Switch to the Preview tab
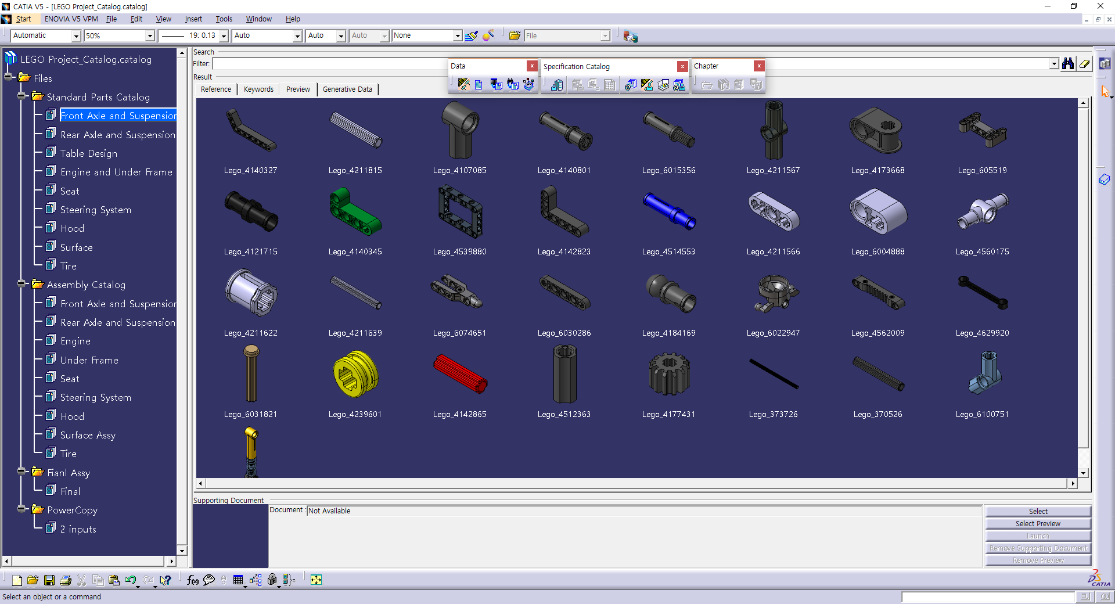This screenshot has width=1115, height=604. pos(298,89)
